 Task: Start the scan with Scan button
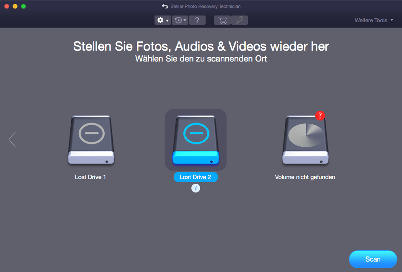coord(373,259)
